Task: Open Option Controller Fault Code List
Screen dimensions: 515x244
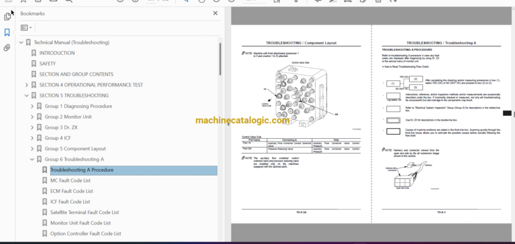Action: pos(85,233)
